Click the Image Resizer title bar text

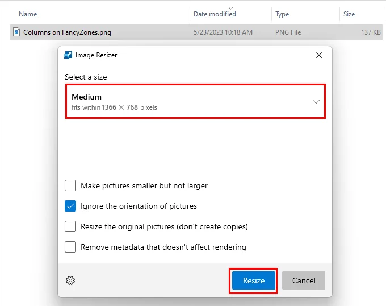tap(96, 55)
